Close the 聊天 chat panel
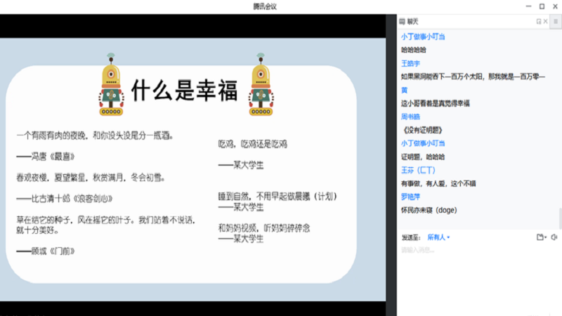 click(546, 22)
